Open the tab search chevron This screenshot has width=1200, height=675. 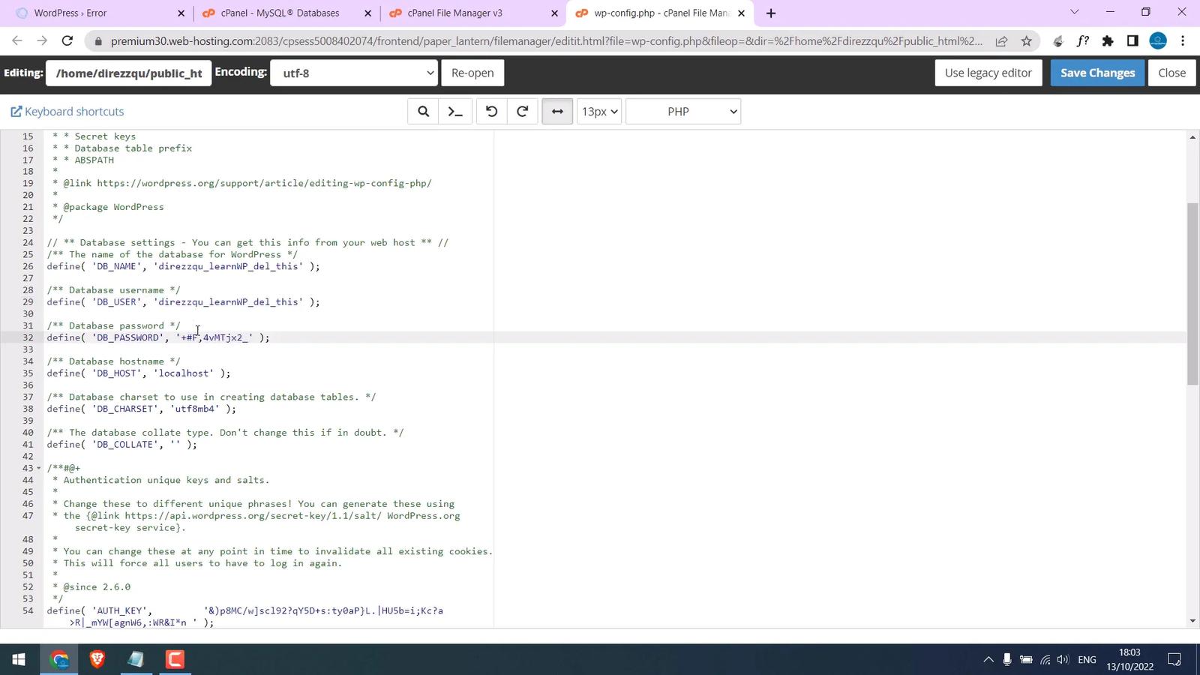[1074, 12]
